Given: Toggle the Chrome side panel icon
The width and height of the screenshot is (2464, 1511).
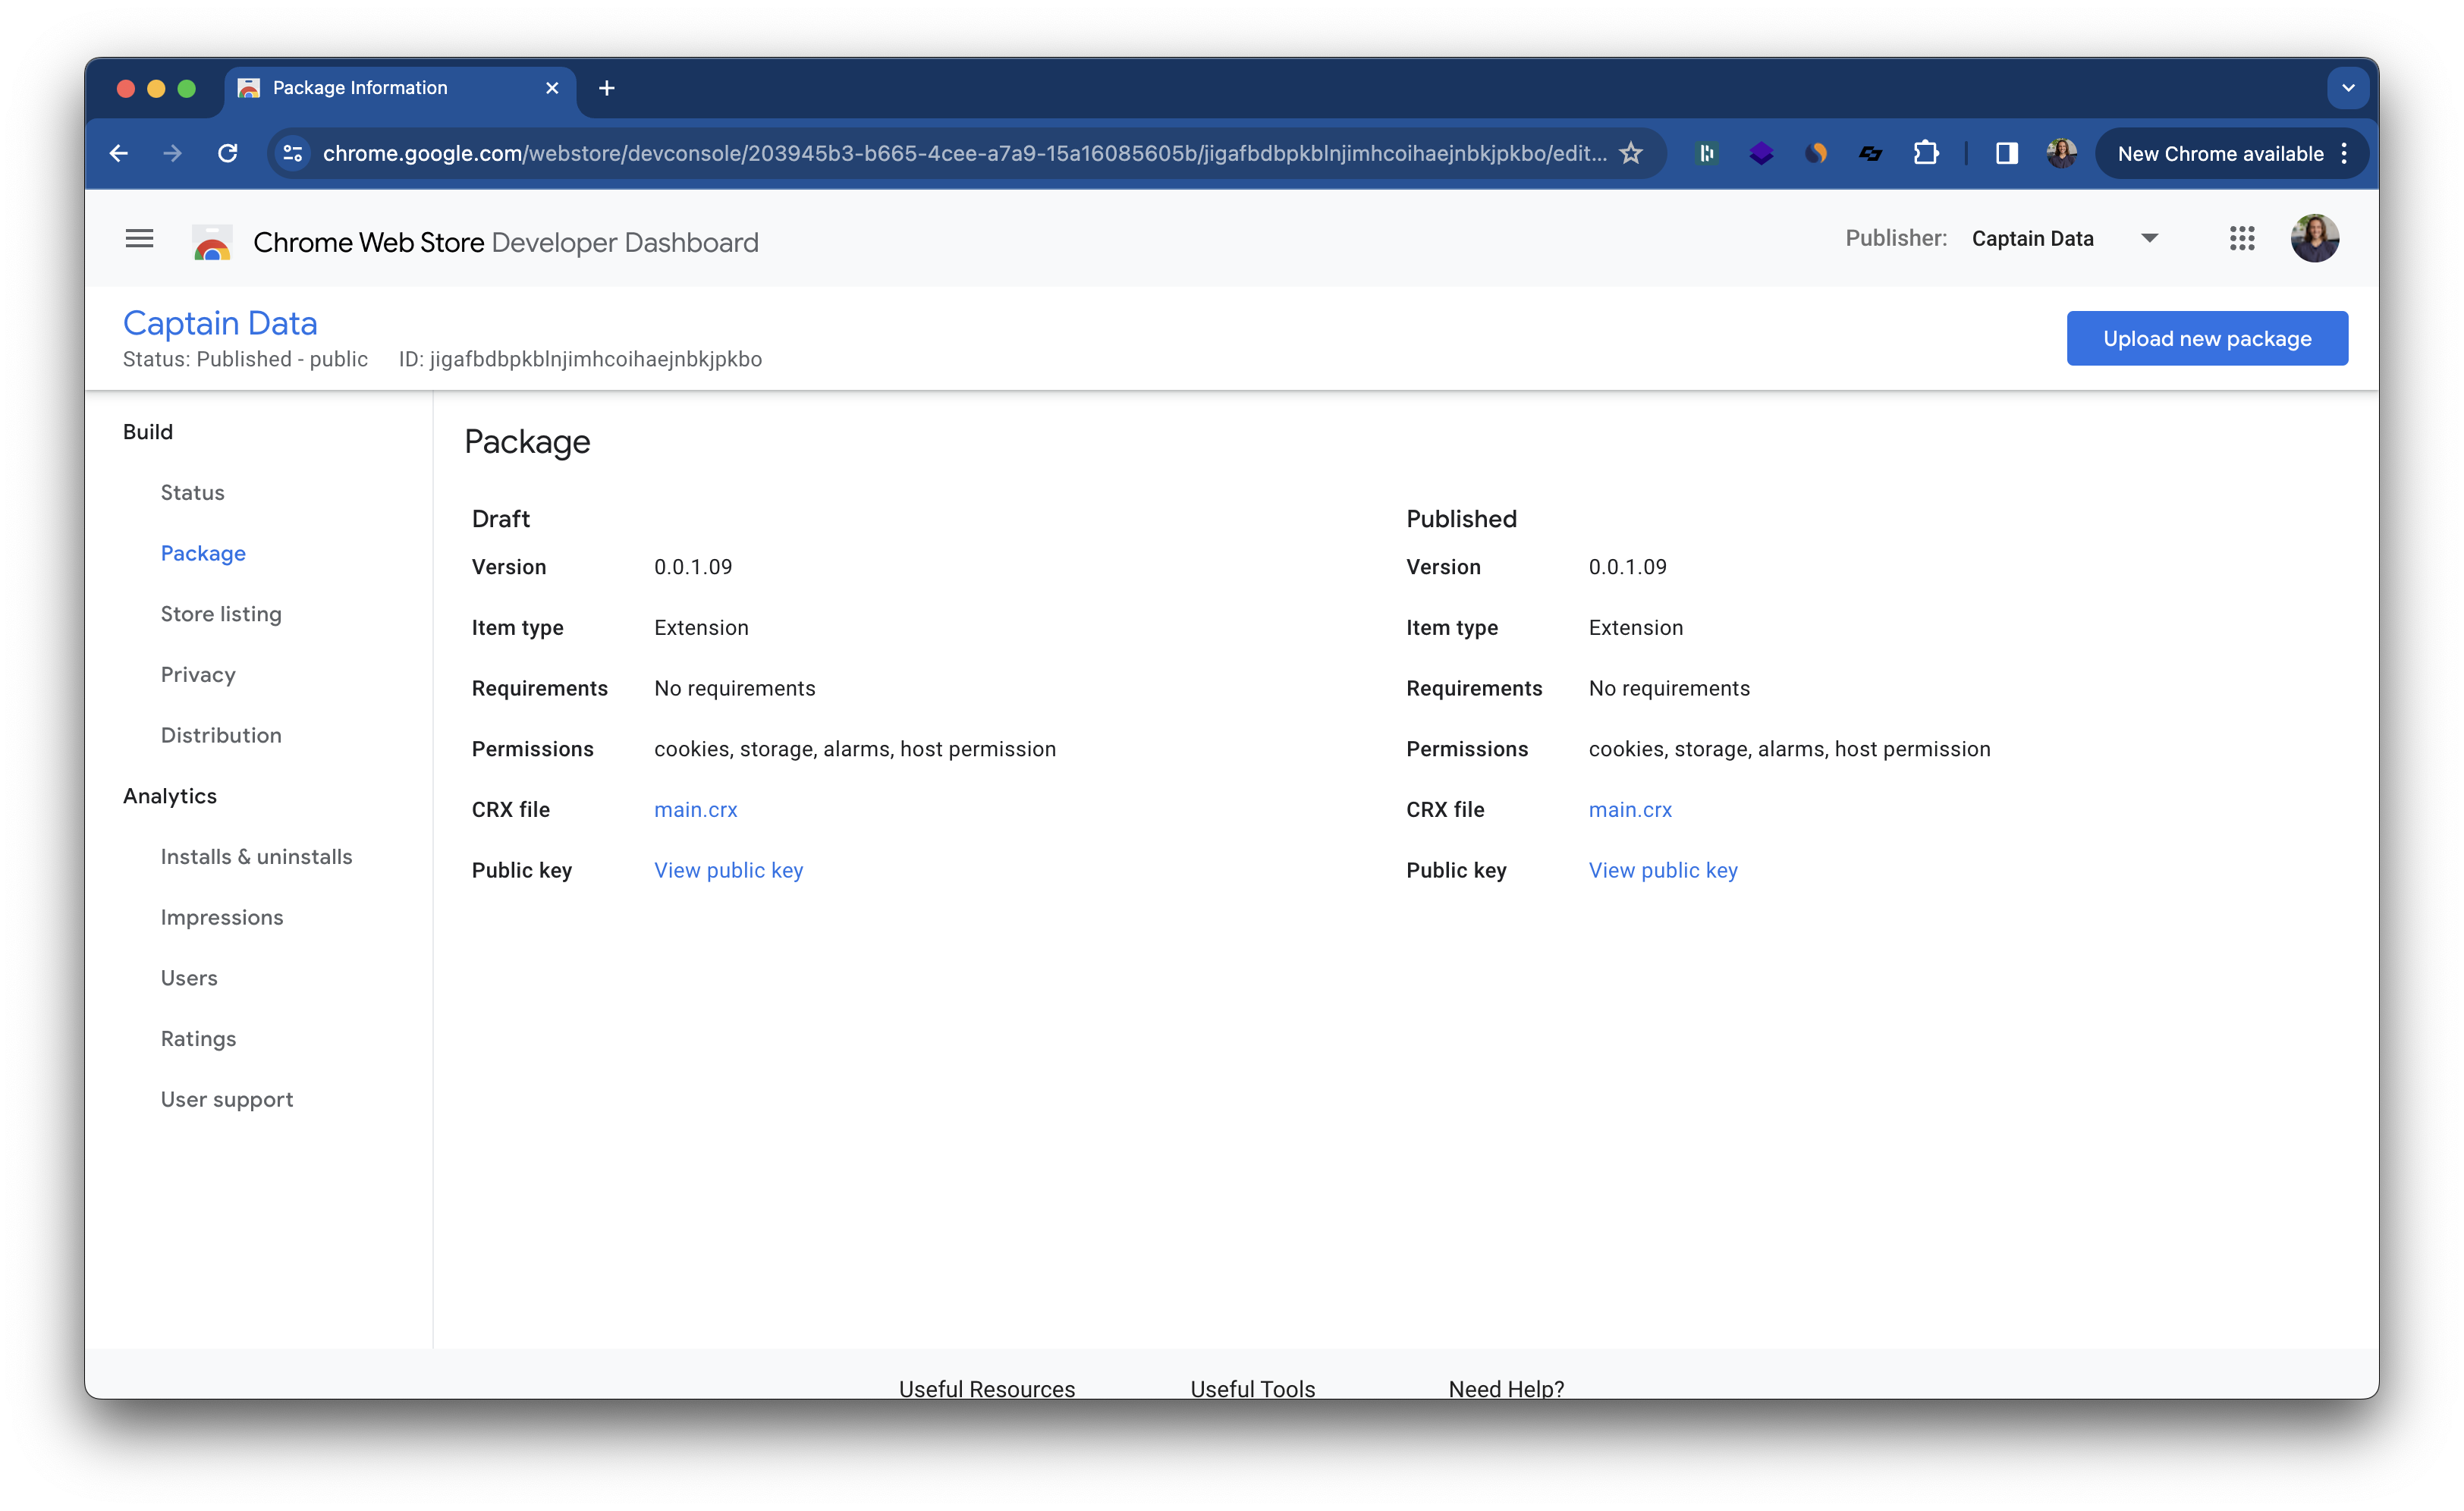Looking at the screenshot, I should 2006,153.
